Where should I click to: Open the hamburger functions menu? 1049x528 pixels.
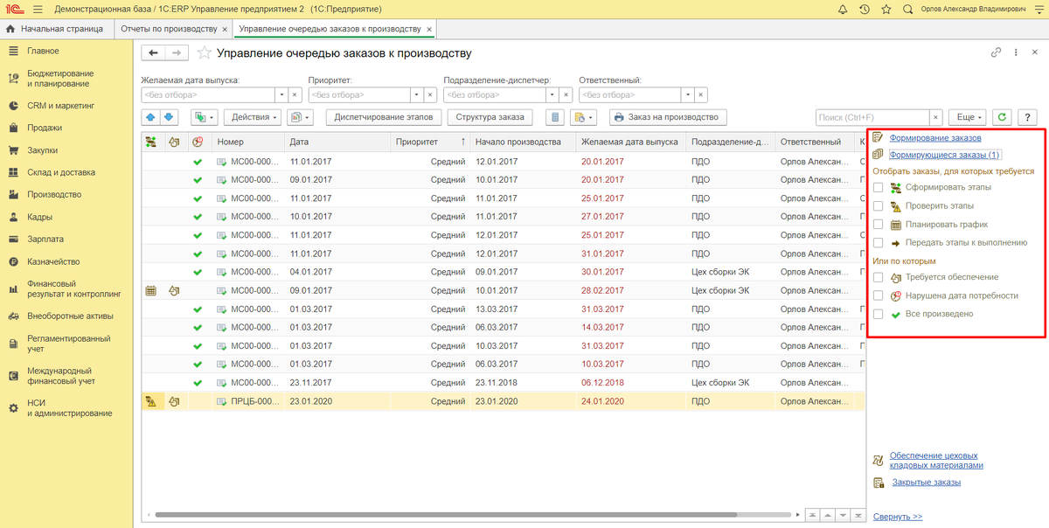click(x=37, y=9)
